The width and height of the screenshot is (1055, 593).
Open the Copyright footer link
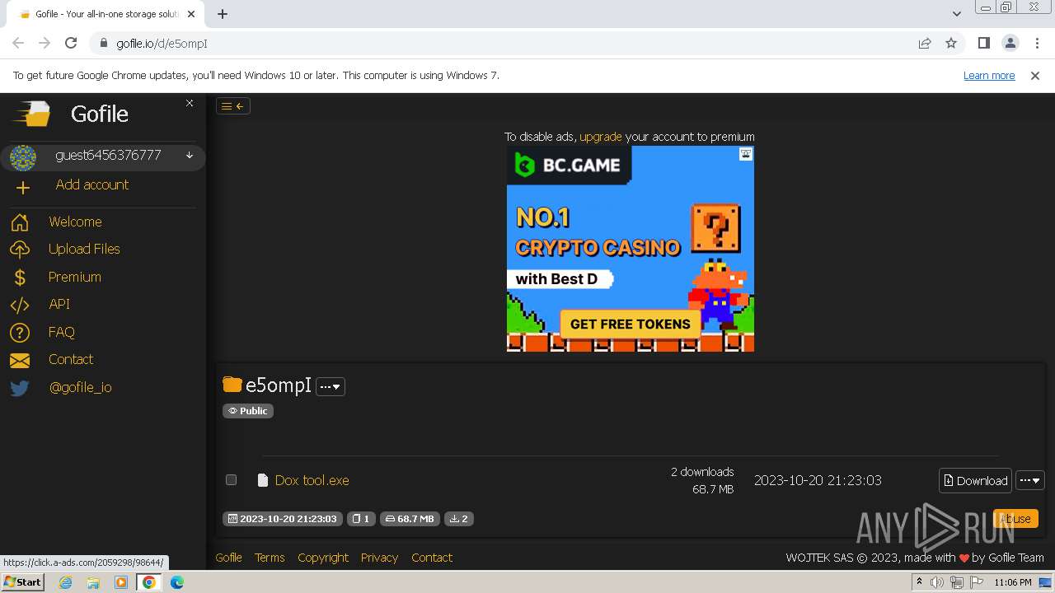click(323, 558)
